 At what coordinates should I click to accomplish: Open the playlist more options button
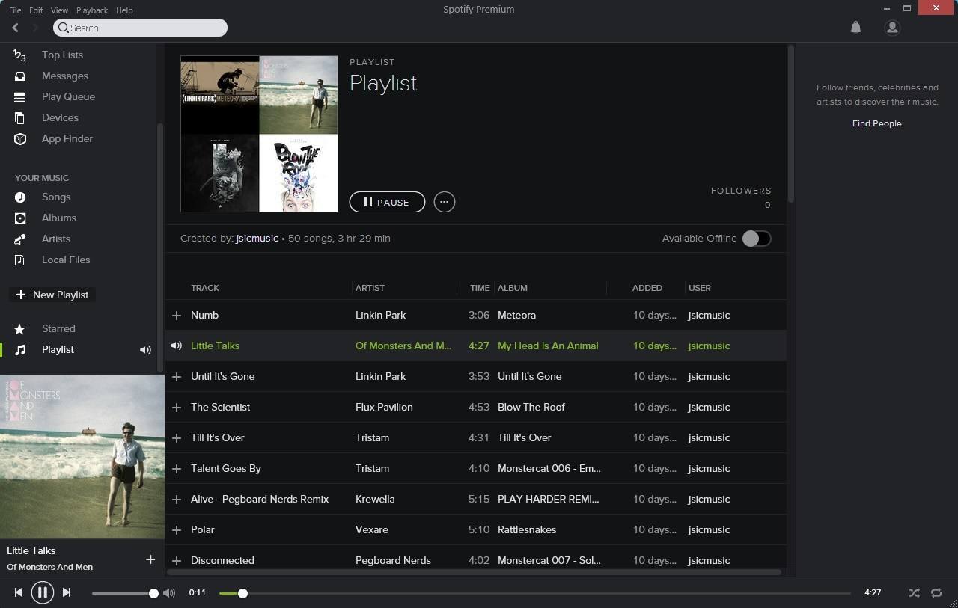445,202
